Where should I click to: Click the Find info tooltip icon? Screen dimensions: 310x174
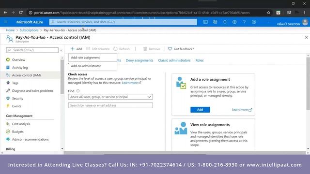coord(78,91)
